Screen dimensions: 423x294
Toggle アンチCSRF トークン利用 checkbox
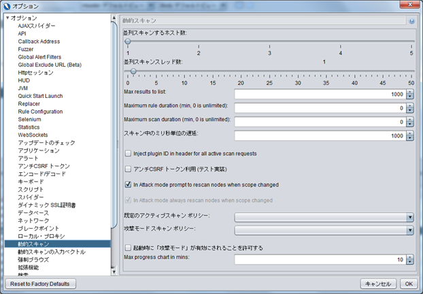128,169
